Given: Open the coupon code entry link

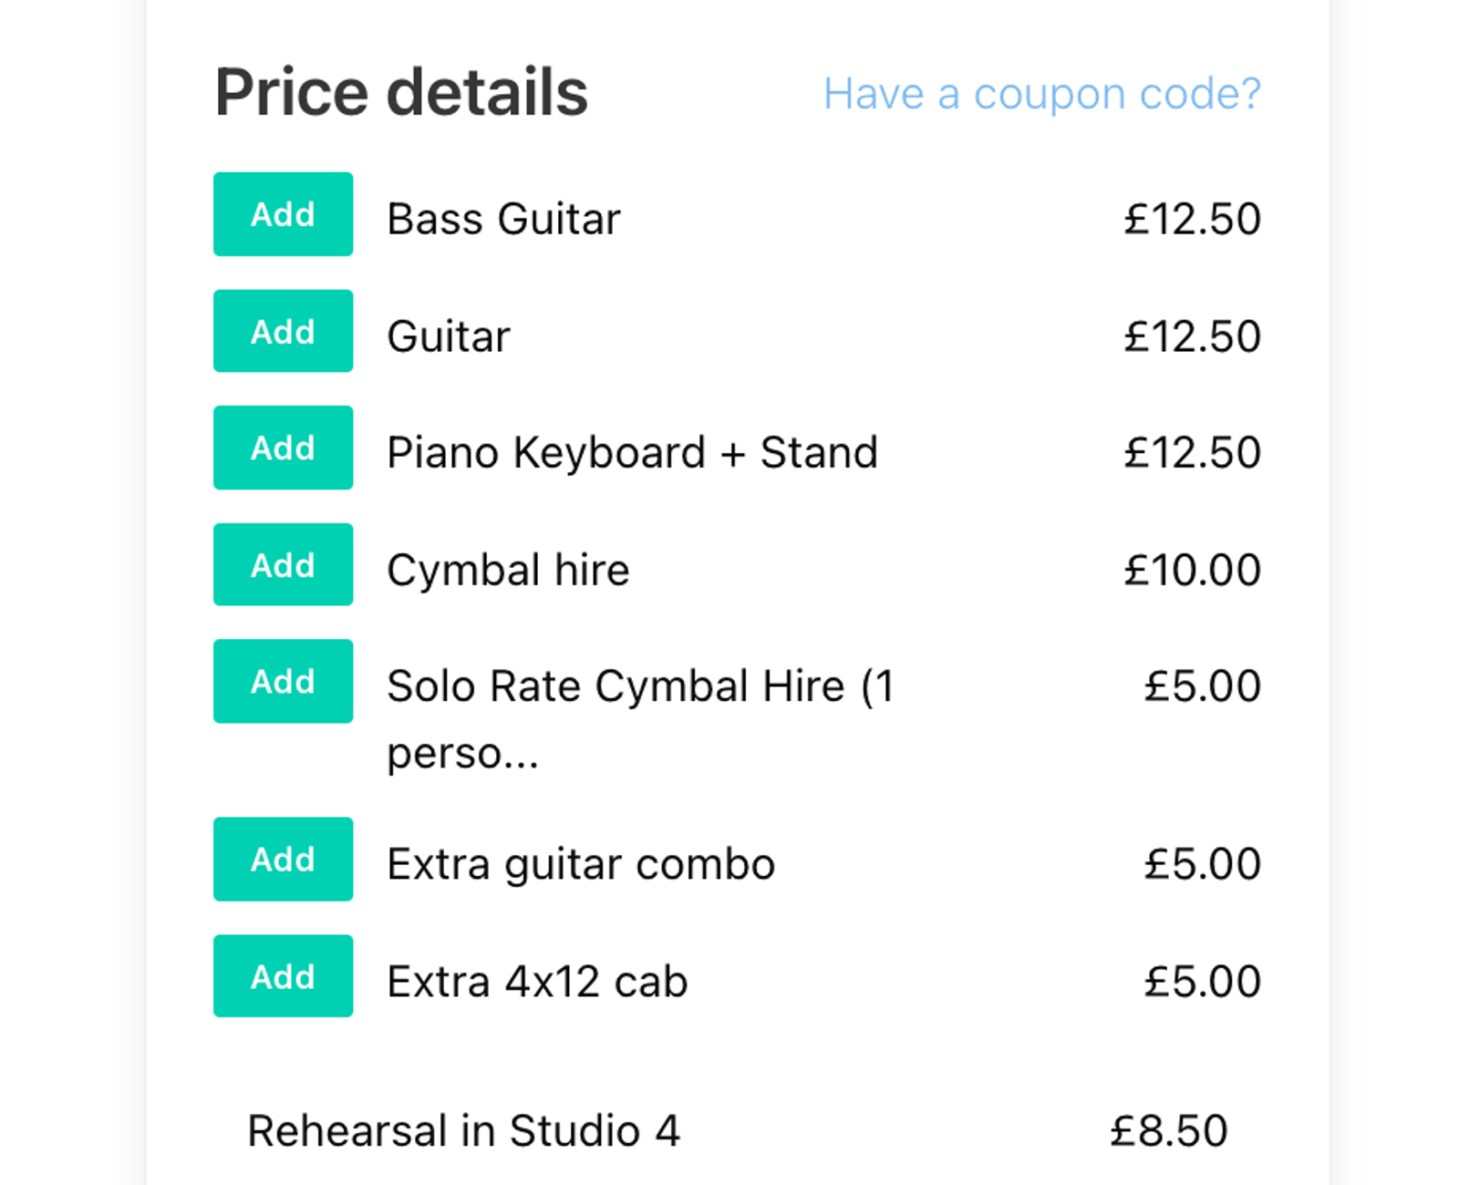Looking at the screenshot, I should [x=1041, y=93].
